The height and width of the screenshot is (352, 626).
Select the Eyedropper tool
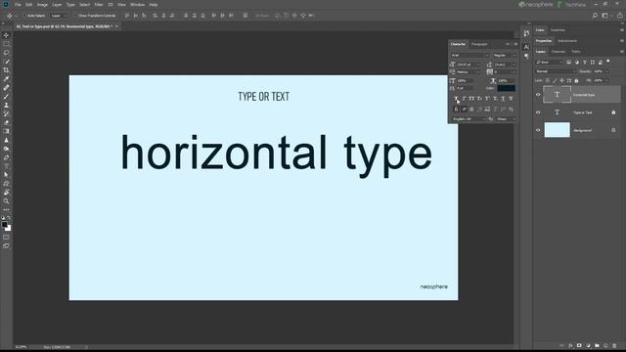click(6, 79)
